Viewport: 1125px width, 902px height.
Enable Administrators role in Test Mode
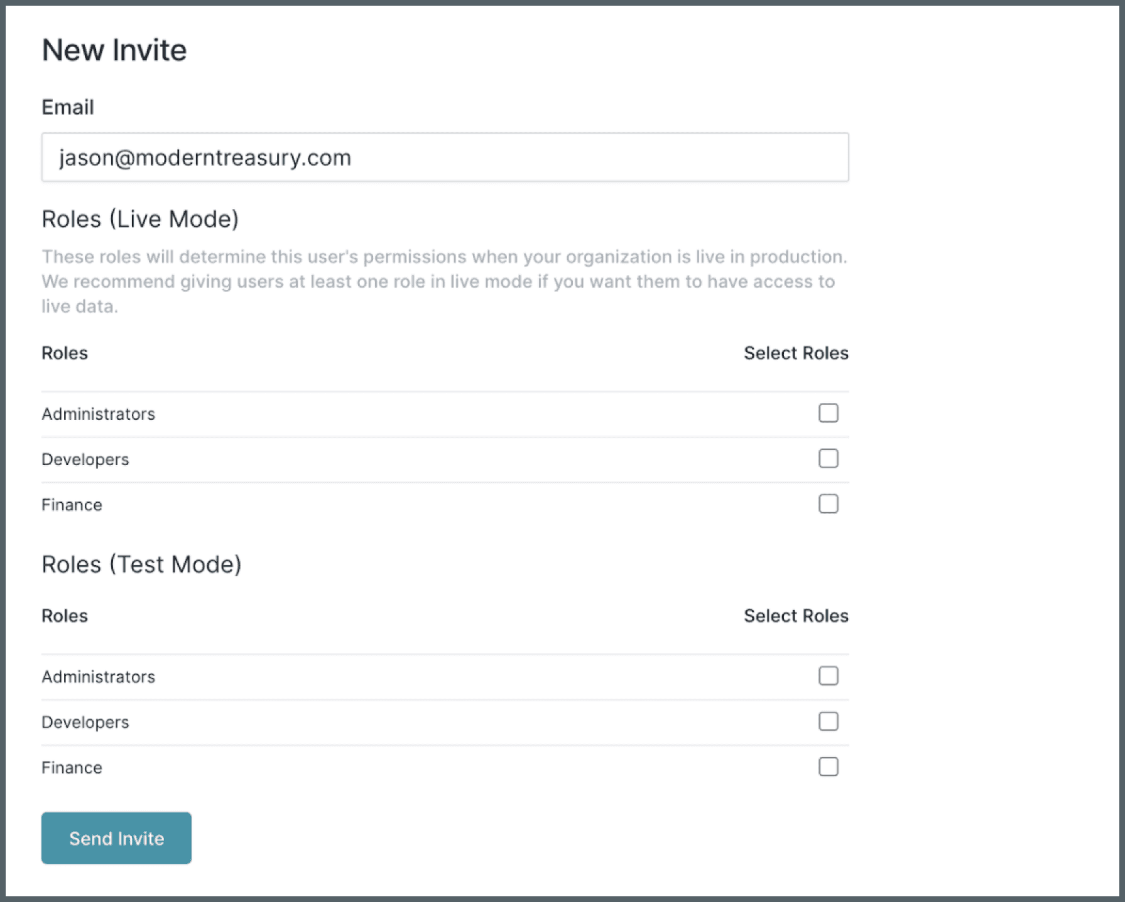[x=828, y=675]
